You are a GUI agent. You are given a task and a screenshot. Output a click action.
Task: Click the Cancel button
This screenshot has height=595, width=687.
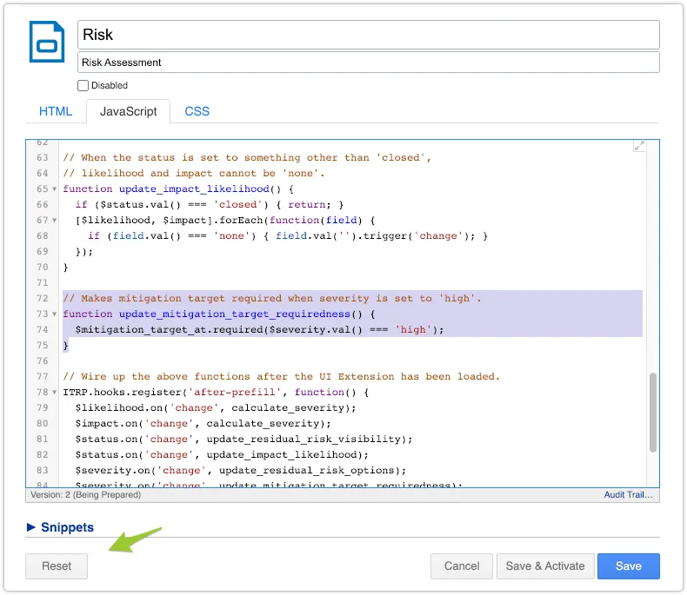click(462, 566)
